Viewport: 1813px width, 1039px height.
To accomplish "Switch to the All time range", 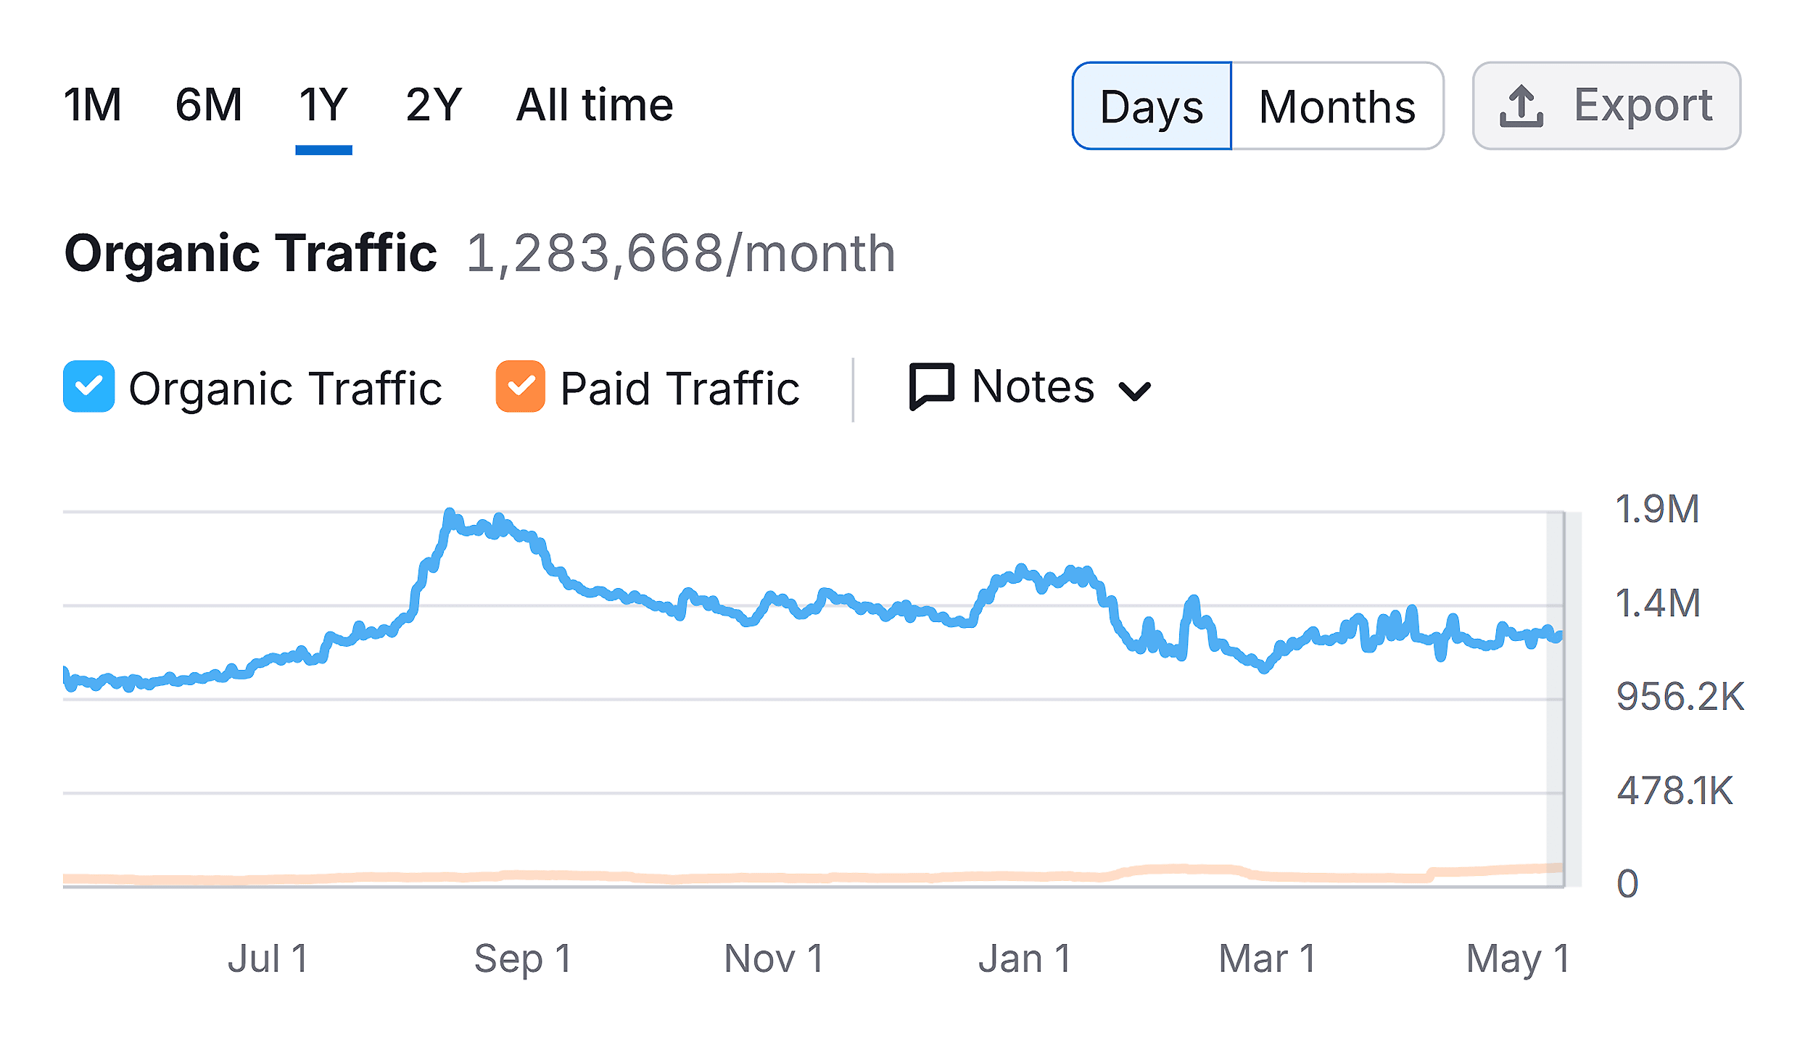I will [595, 105].
